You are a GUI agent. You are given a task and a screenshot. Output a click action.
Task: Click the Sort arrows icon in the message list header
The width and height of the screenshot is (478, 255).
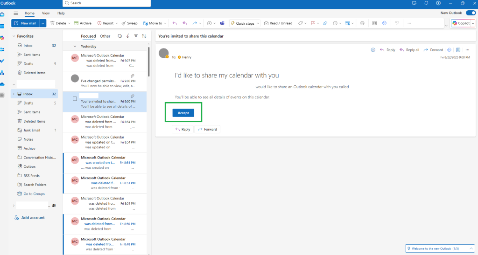point(144,36)
